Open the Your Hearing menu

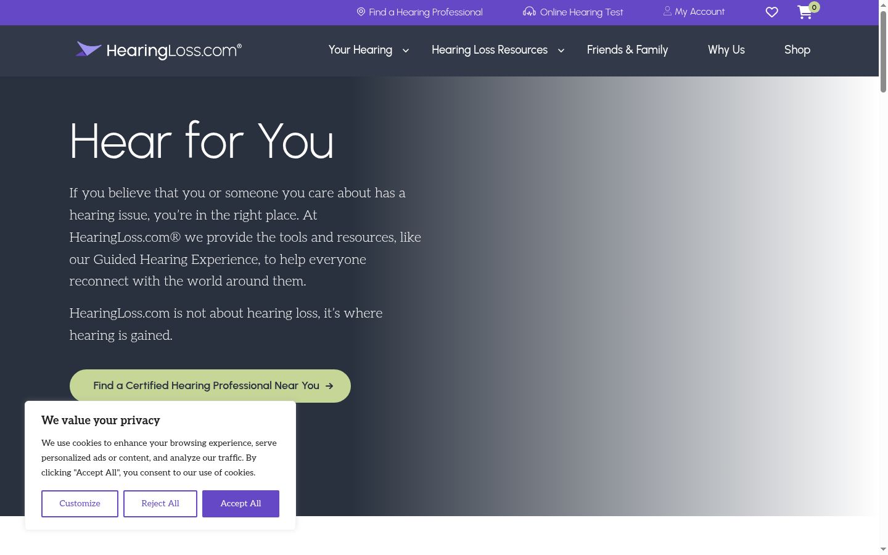point(360,50)
